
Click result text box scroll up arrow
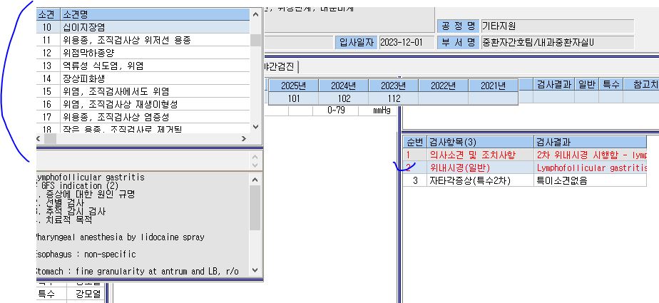[x=255, y=180]
